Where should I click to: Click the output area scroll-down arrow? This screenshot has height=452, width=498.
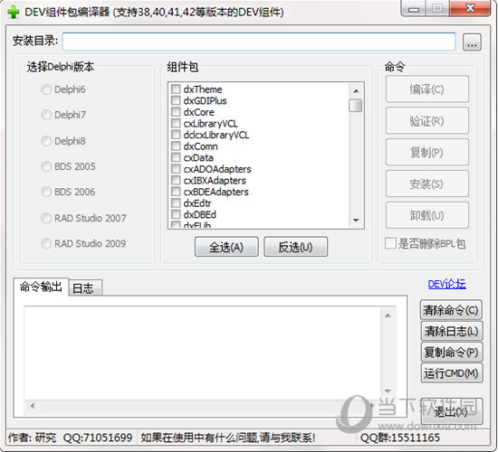(388, 391)
